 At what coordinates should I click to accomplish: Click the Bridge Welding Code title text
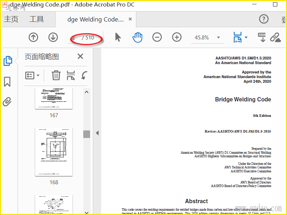tap(243, 99)
